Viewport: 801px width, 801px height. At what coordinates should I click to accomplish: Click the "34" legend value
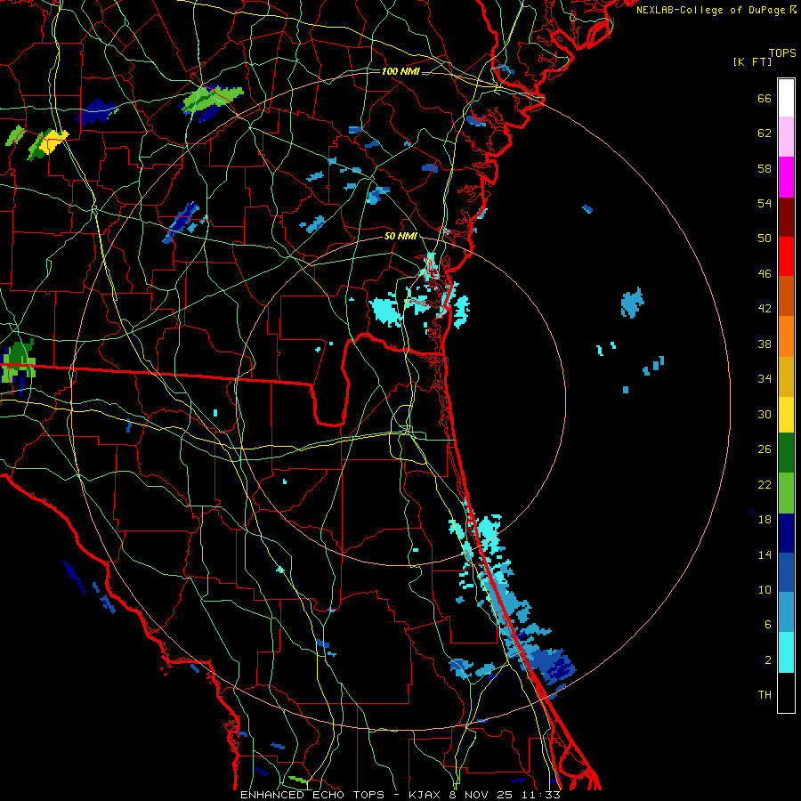(765, 379)
